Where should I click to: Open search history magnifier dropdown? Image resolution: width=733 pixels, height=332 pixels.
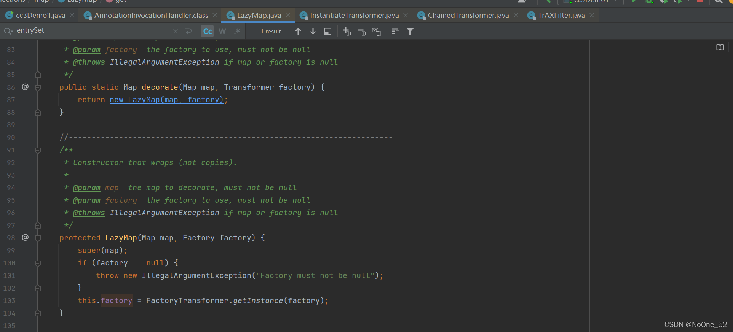[8, 31]
